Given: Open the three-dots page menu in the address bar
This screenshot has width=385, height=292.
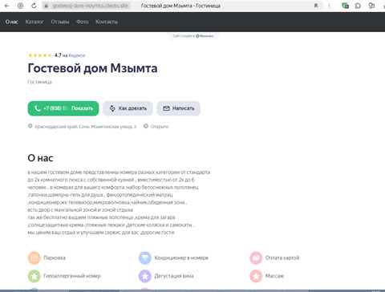Looking at the screenshot, I should [330, 6].
